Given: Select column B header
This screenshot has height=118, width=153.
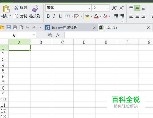Looking at the screenshot, I should click(41, 42).
